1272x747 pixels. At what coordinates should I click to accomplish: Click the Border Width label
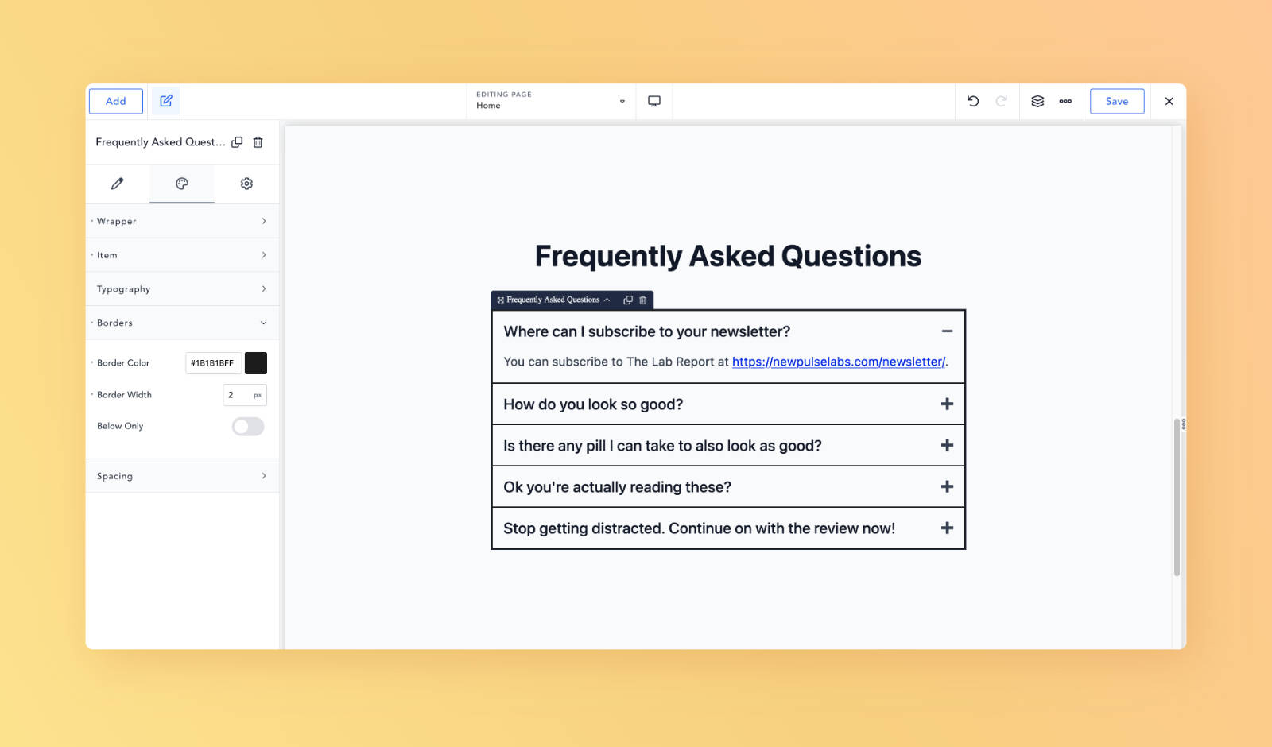coord(124,395)
